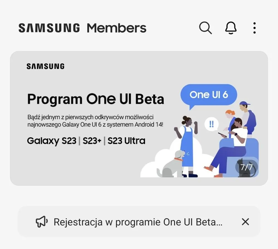Open the three-dot more options menu

254,28
